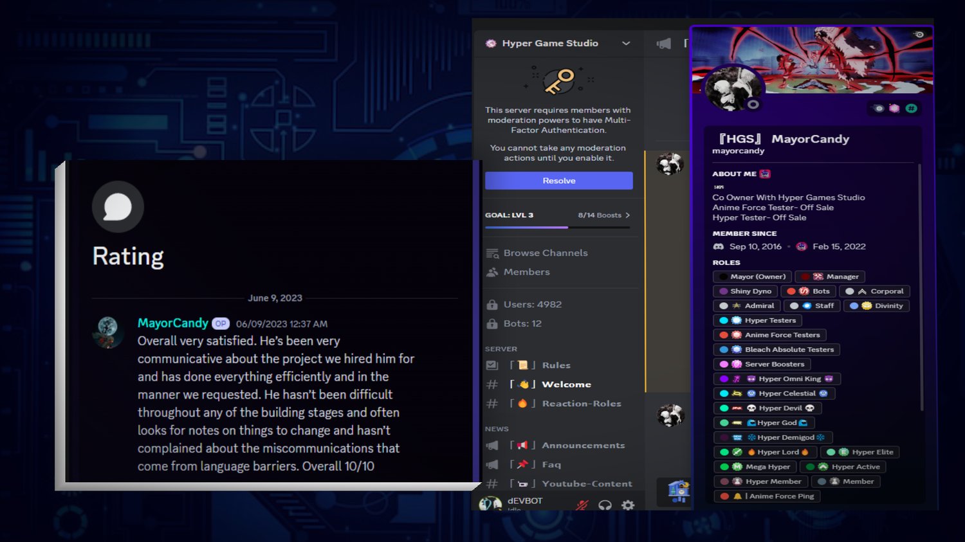Collapse the SERVER channel category
The width and height of the screenshot is (965, 542).
coord(501,349)
